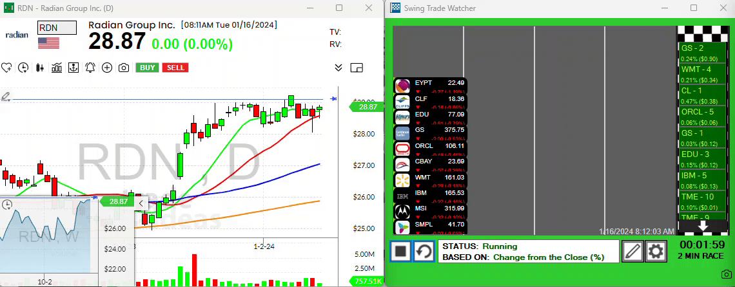Add RDN to favorites with heart icon
This screenshot has width=735, height=287.
point(7,68)
